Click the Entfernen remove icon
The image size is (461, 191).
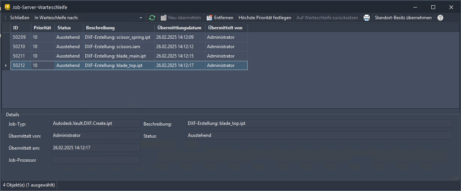(x=210, y=18)
